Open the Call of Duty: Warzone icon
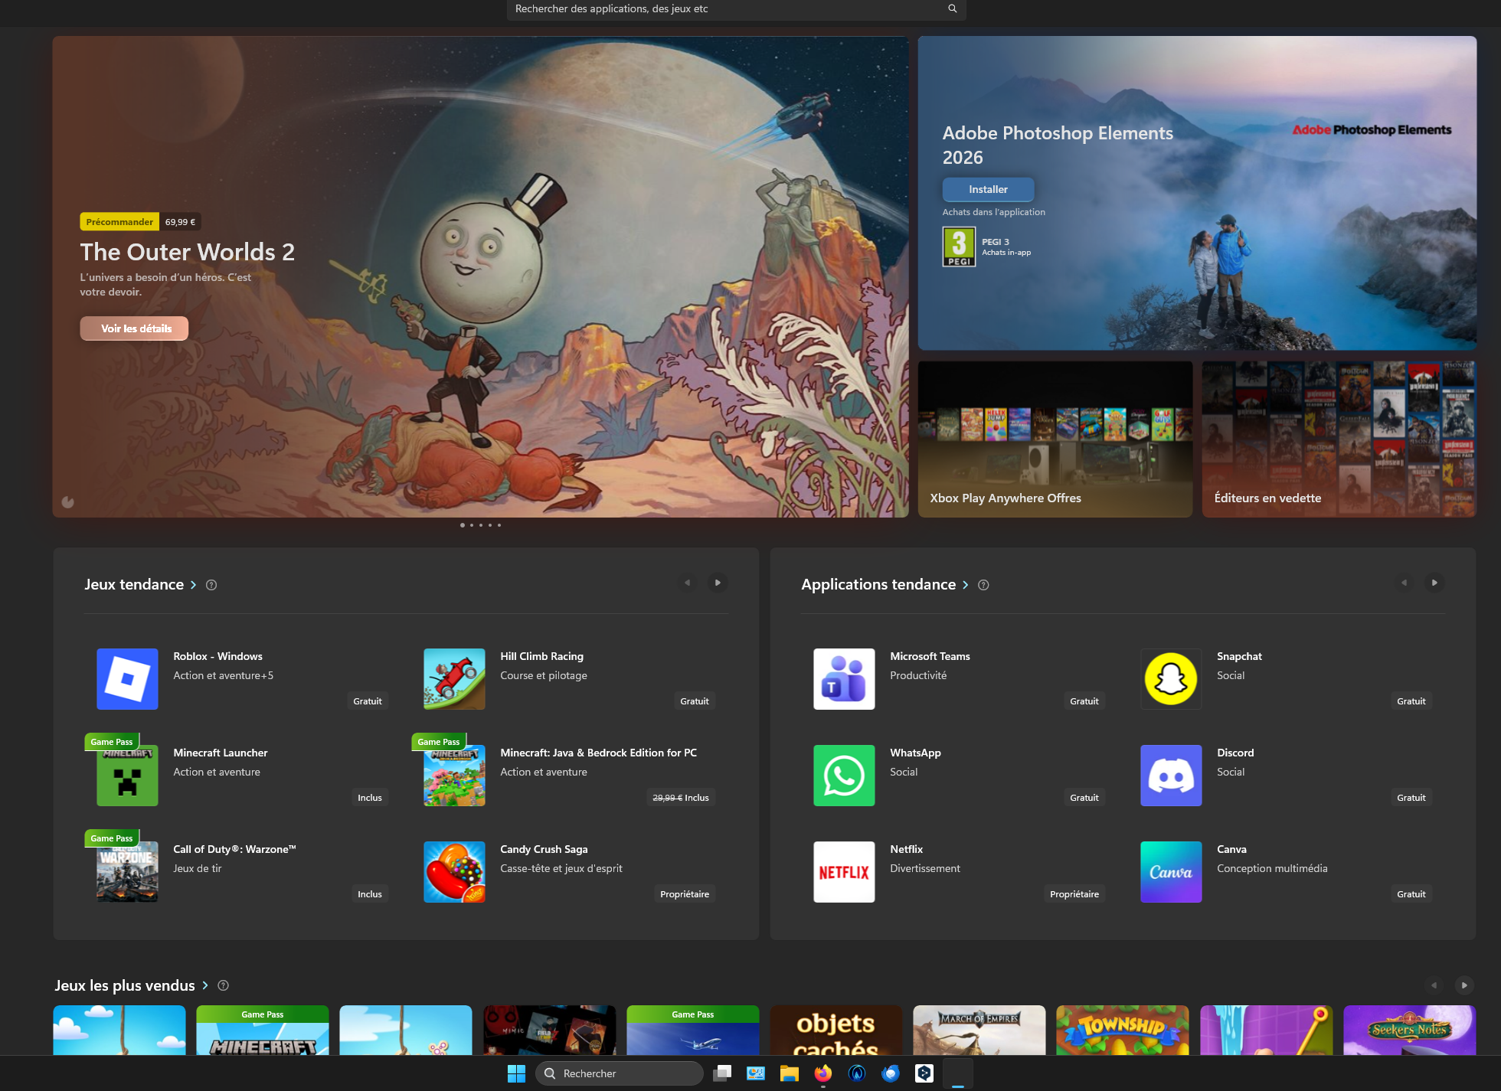1501x1091 pixels. [127, 872]
